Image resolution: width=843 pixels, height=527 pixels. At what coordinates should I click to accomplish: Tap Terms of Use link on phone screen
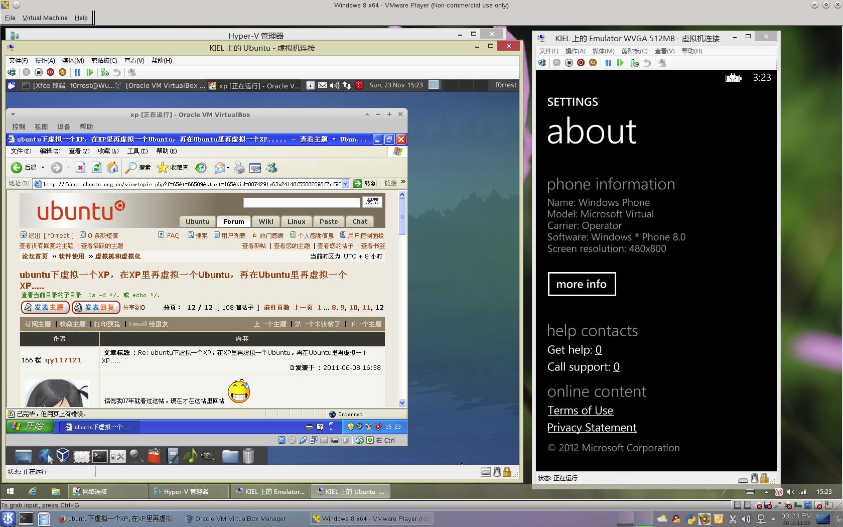[x=580, y=411]
